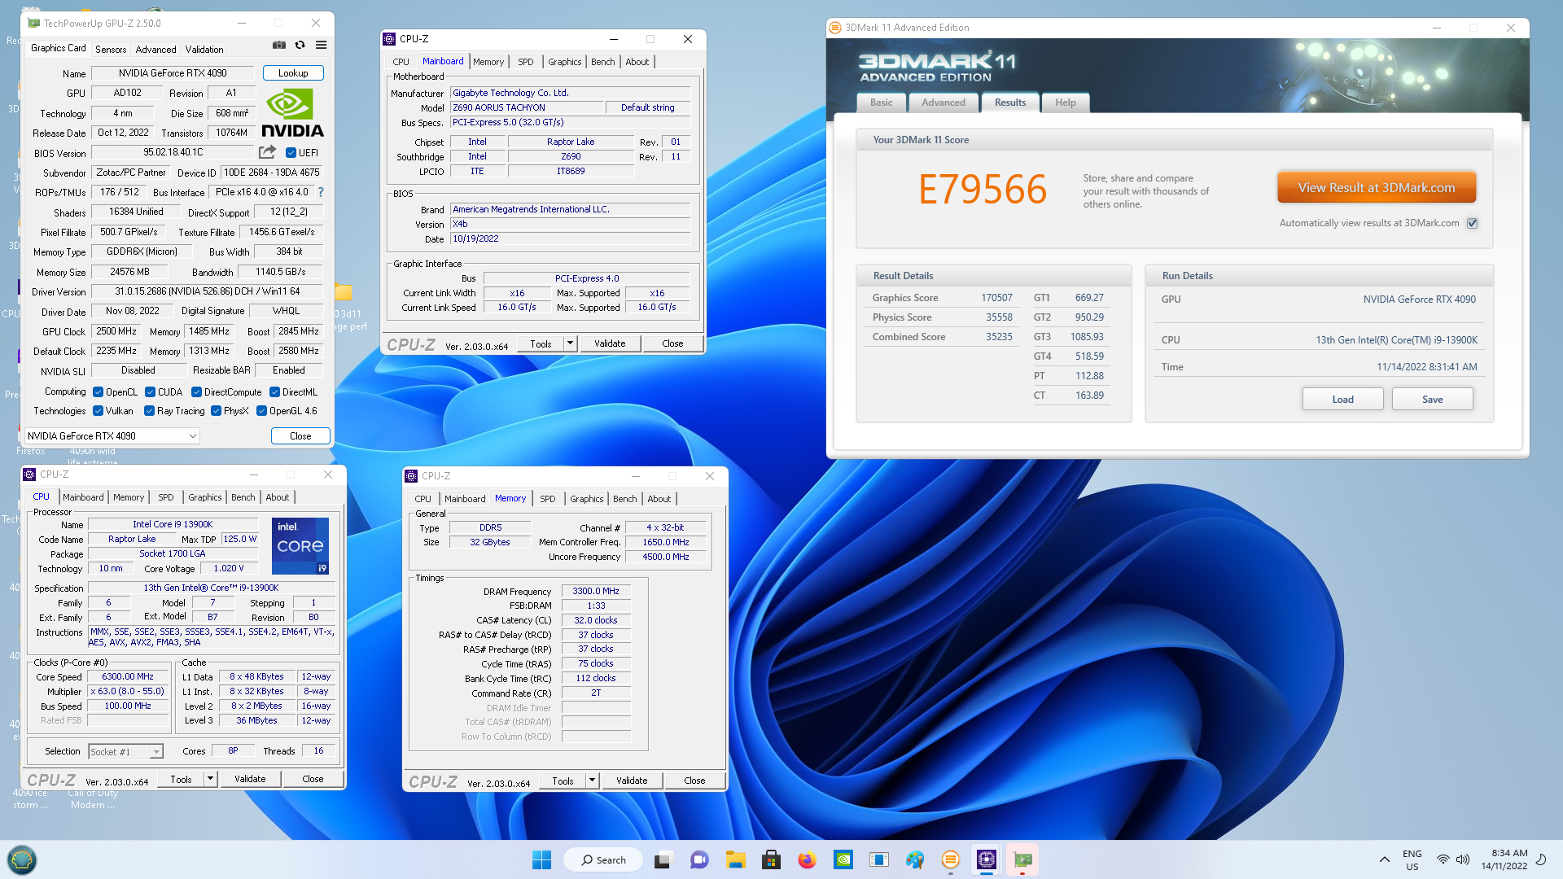Click the Core Speed value 6300.00 MHz
This screenshot has height=879, width=1563.
tap(128, 676)
